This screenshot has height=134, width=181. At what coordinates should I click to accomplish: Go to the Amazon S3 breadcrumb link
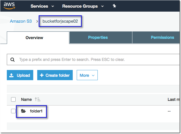point(21,21)
